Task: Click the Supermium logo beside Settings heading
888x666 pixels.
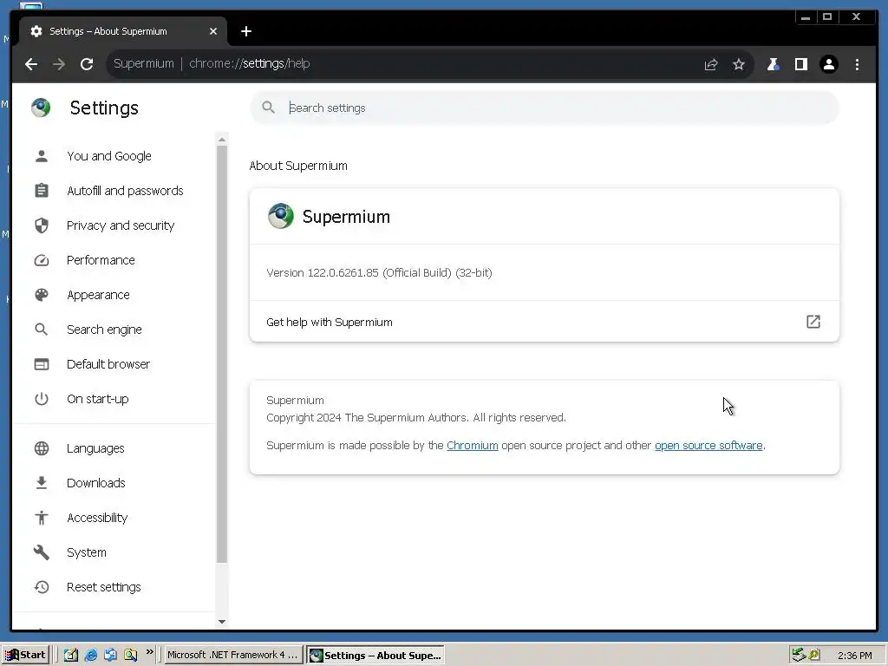Action: coord(41,108)
